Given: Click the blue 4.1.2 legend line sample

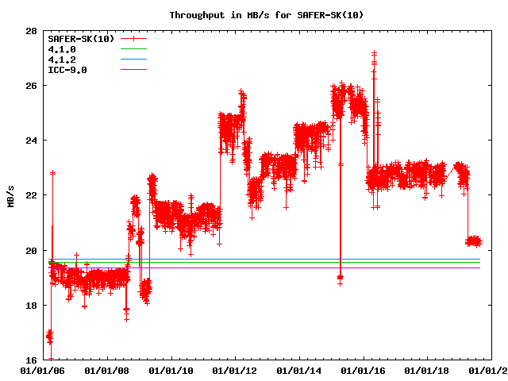Looking at the screenshot, I should 134,60.
